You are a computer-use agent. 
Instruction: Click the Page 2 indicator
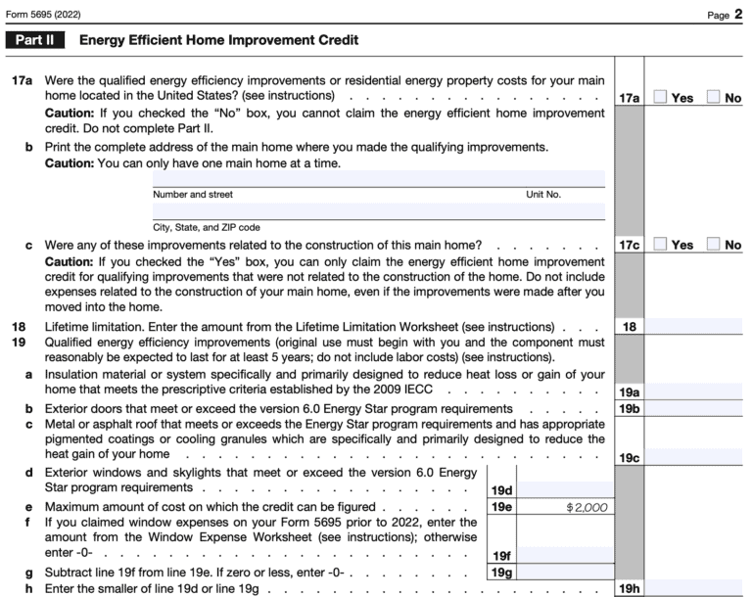tap(724, 12)
